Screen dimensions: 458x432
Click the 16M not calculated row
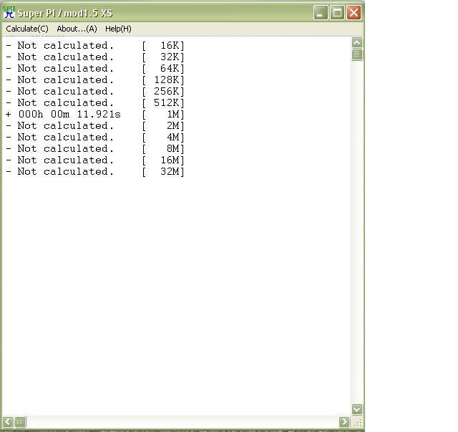click(x=95, y=160)
